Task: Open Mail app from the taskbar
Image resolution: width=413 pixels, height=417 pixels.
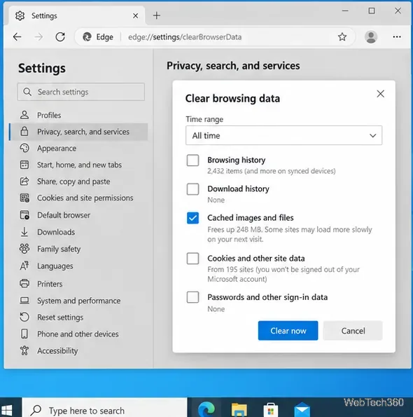Action: coord(302,409)
